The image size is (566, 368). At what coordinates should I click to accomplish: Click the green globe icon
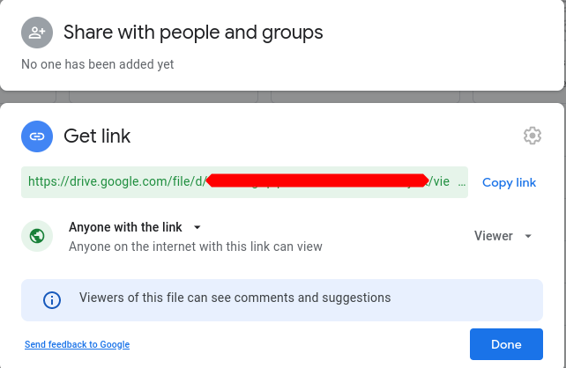[37, 236]
